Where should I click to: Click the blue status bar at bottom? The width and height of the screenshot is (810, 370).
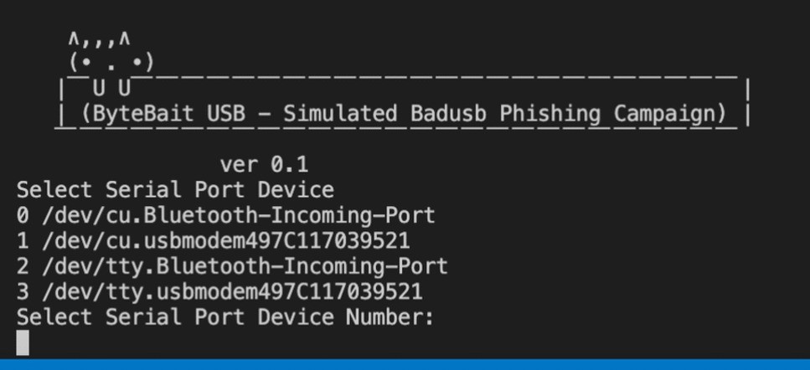(x=405, y=365)
